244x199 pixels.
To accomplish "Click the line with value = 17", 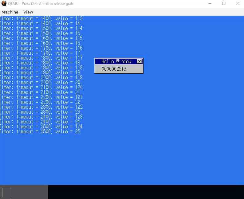I will (40, 53).
